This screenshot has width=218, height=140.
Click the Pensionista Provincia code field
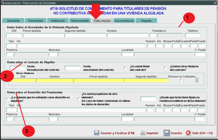click(x=10, y=119)
